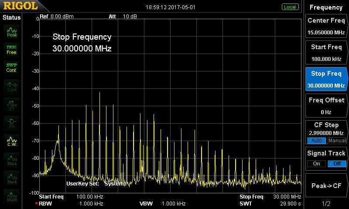
Task: Click the Corr correction status icon
Action: 12,86
